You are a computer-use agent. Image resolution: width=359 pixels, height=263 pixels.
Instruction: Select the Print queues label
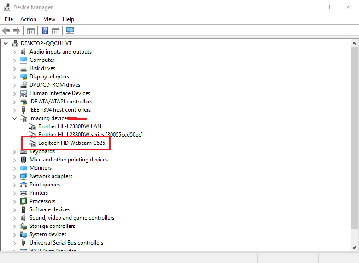coord(45,185)
